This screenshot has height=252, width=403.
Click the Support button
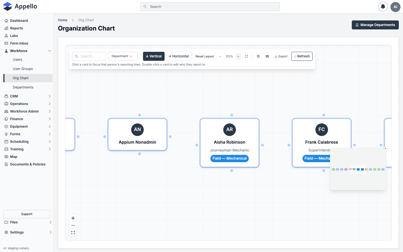[27, 214]
